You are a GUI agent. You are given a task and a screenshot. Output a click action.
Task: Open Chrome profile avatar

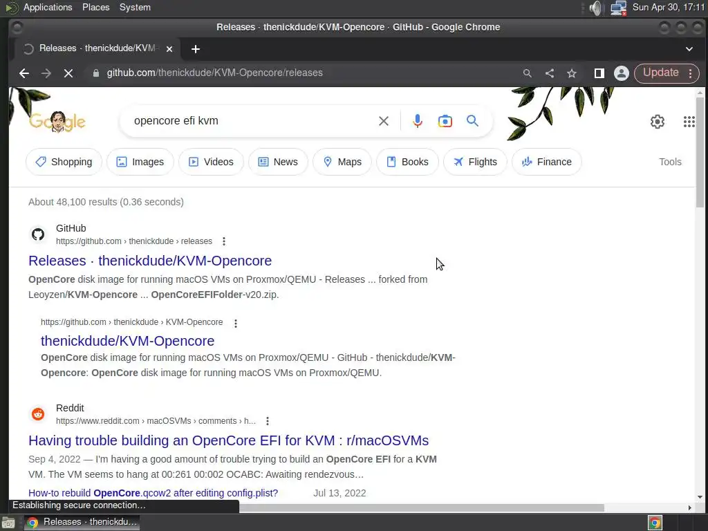622,73
